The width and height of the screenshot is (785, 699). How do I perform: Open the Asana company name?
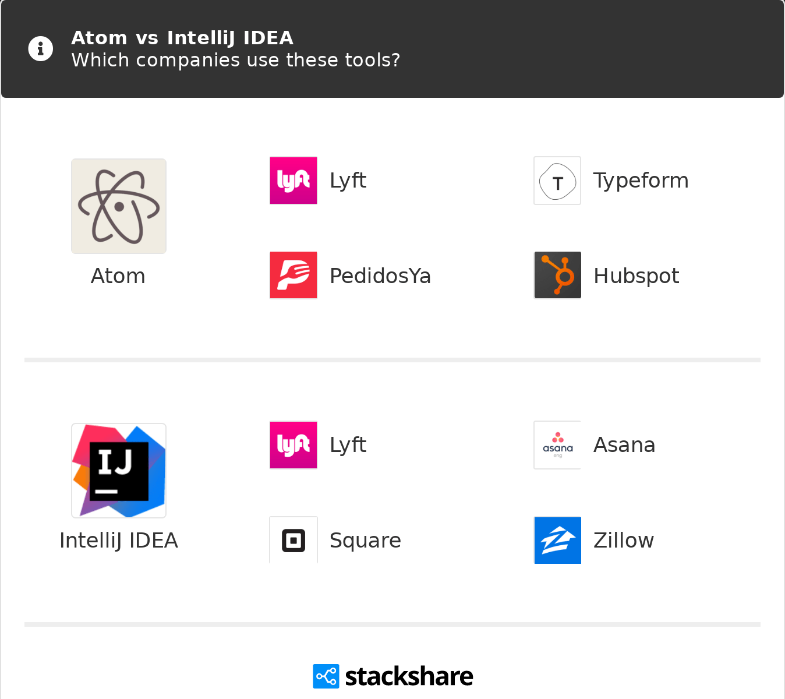click(x=624, y=445)
